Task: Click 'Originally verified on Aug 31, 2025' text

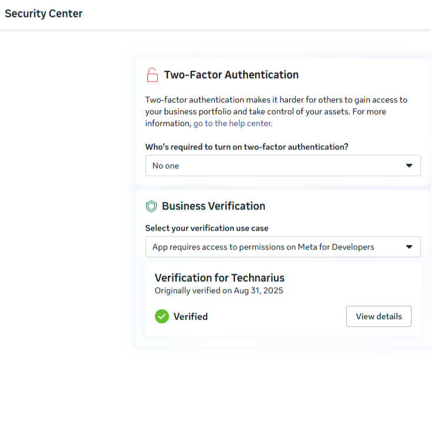Action: (x=219, y=290)
